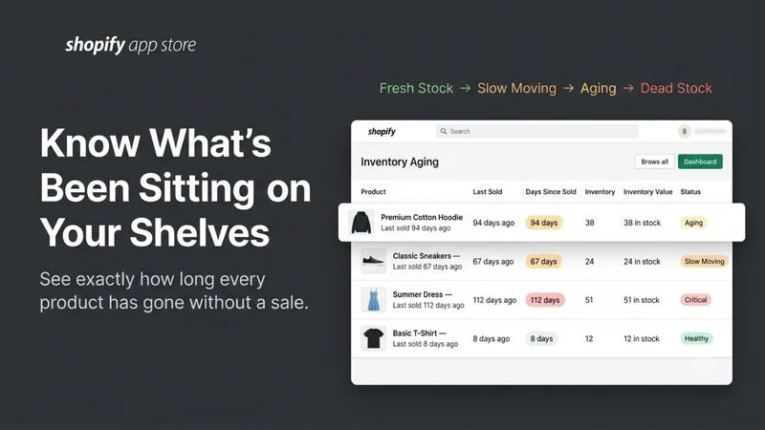This screenshot has width=765, height=430.
Task: Click the 8 days badge
Action: click(541, 338)
